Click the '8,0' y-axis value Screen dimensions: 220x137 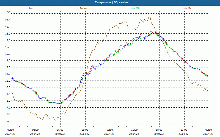(8, 101)
